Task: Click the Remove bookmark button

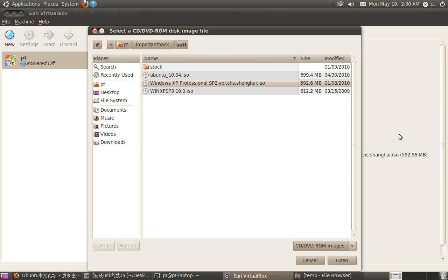Action: pos(128,246)
